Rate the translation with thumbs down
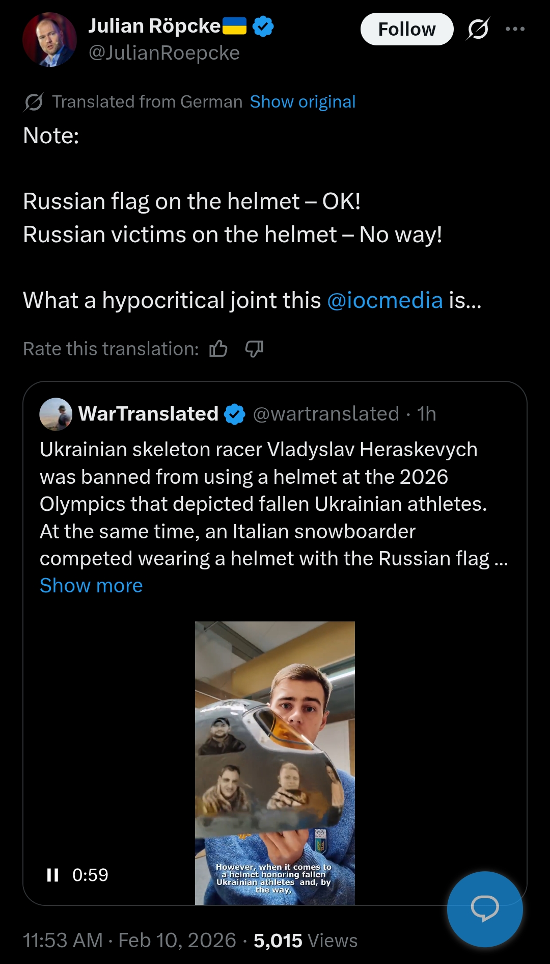The image size is (550, 964). (254, 349)
